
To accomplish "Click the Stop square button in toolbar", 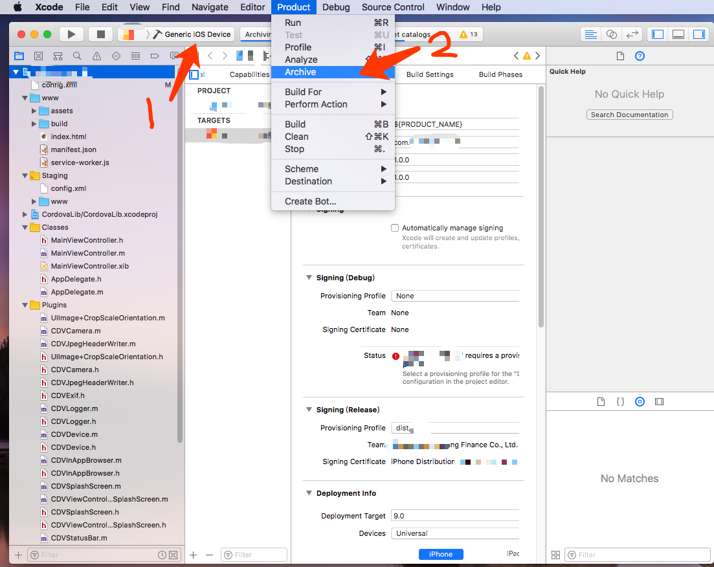I will [x=101, y=34].
